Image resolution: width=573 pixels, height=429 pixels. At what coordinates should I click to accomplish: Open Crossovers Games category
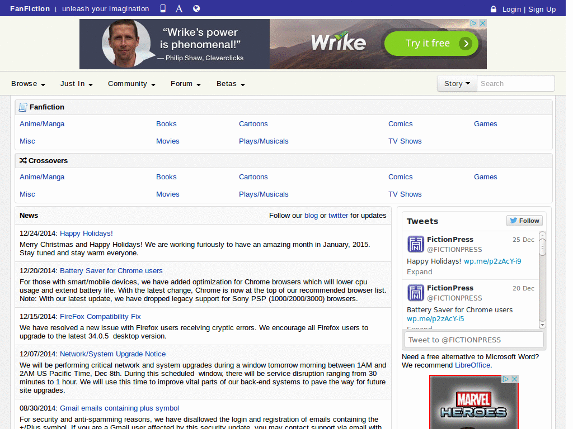[485, 177]
